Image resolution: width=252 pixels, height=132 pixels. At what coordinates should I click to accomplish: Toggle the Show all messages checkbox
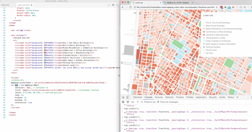tap(158, 102)
